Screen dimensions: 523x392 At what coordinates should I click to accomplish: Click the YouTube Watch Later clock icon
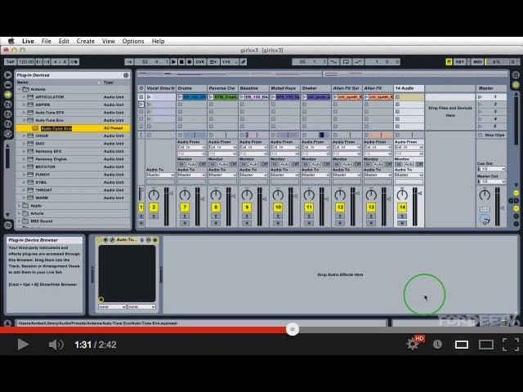coord(437,345)
